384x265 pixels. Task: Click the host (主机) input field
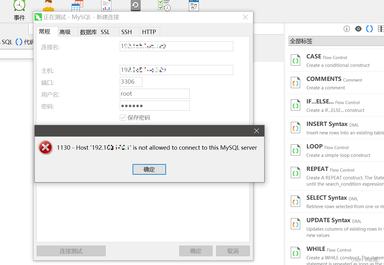176,70
